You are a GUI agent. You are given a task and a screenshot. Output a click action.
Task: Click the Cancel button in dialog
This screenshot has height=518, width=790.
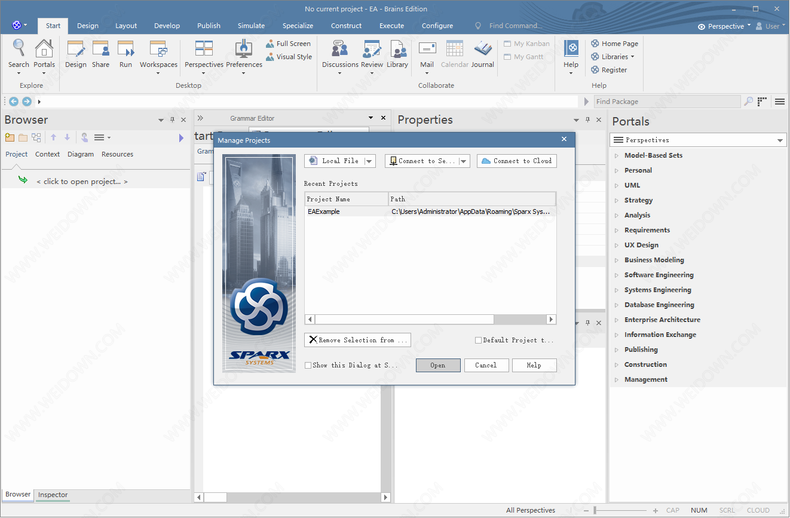tap(486, 365)
